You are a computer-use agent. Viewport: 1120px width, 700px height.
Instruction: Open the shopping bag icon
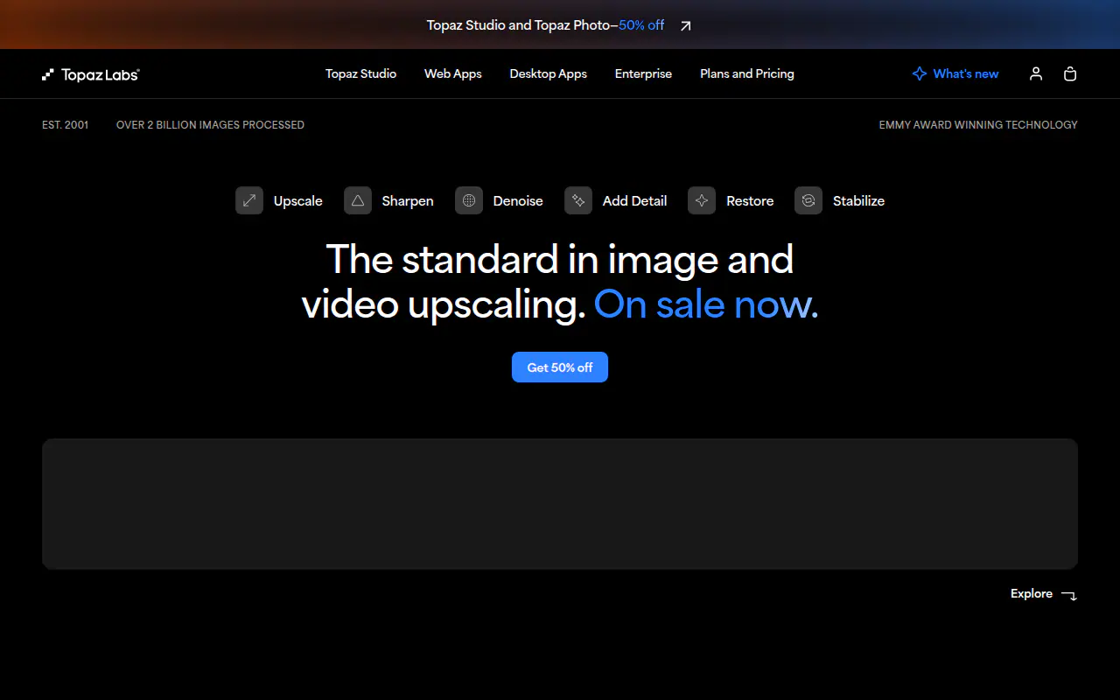coord(1070,74)
